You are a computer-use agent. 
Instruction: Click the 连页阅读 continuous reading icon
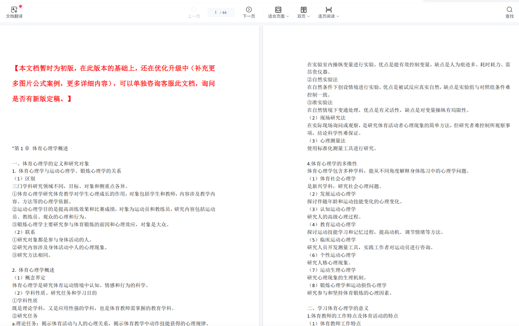[328, 10]
